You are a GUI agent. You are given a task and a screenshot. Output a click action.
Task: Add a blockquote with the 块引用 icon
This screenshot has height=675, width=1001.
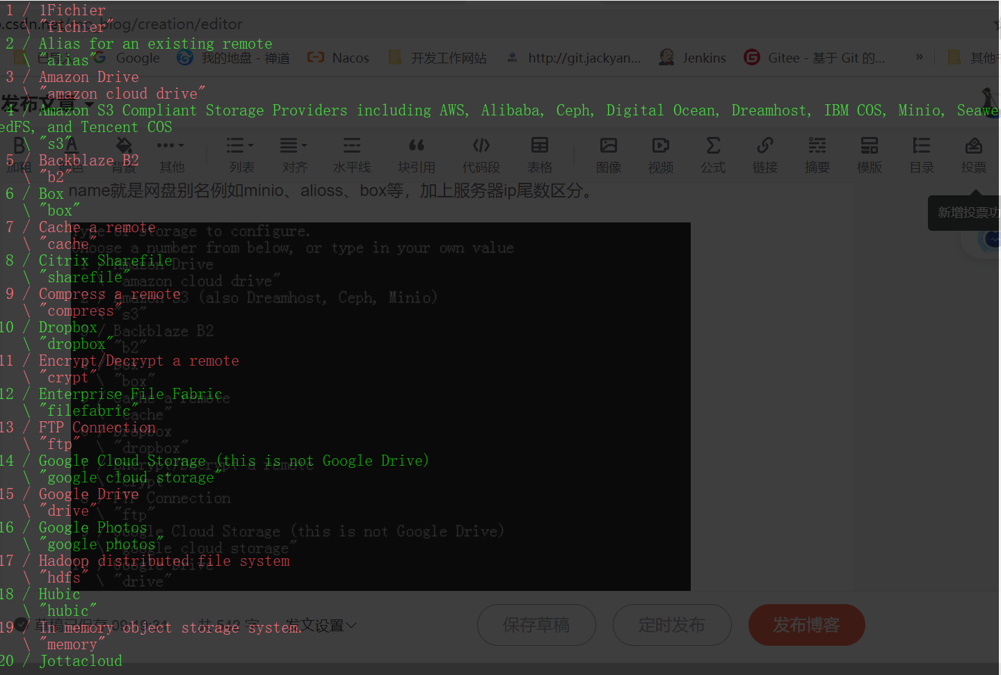[x=416, y=154]
